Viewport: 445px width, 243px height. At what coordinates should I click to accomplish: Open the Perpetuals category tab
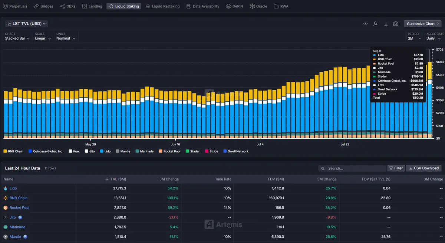(15, 6)
